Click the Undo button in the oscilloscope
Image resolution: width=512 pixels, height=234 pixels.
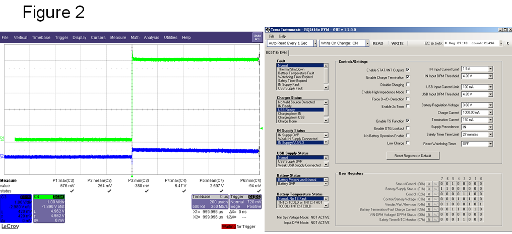258,38
